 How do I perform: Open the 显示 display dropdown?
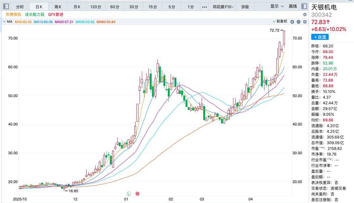(276, 6)
